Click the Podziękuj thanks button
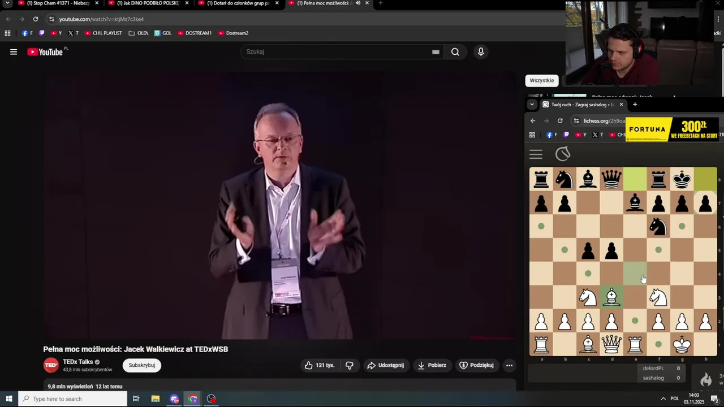This screenshot has width=724, height=407. (476, 365)
